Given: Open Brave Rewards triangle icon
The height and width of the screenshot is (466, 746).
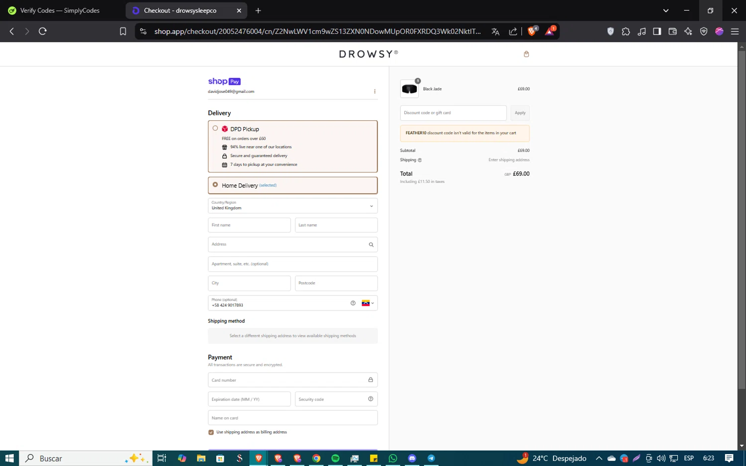Looking at the screenshot, I should (x=550, y=31).
